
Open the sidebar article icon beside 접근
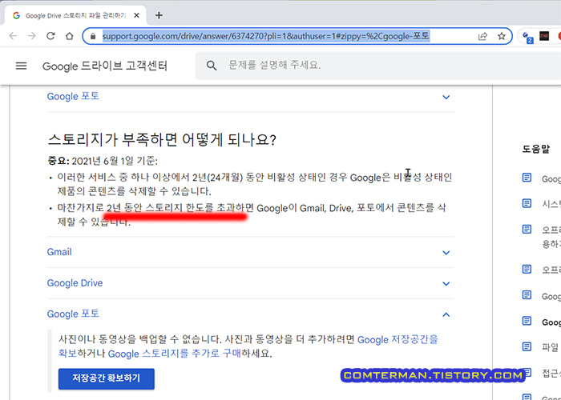click(529, 373)
